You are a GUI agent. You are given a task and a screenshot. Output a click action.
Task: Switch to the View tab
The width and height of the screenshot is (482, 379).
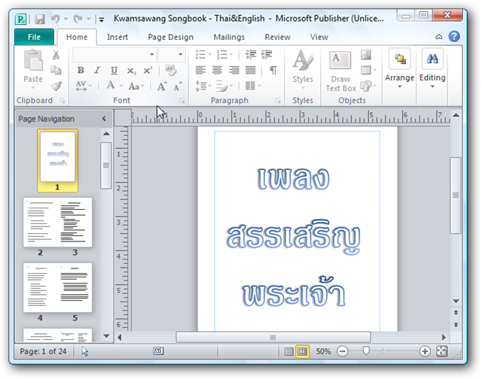[x=319, y=37]
